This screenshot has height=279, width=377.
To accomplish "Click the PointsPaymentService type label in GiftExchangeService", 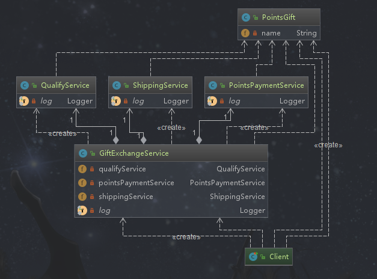I will tap(227, 183).
